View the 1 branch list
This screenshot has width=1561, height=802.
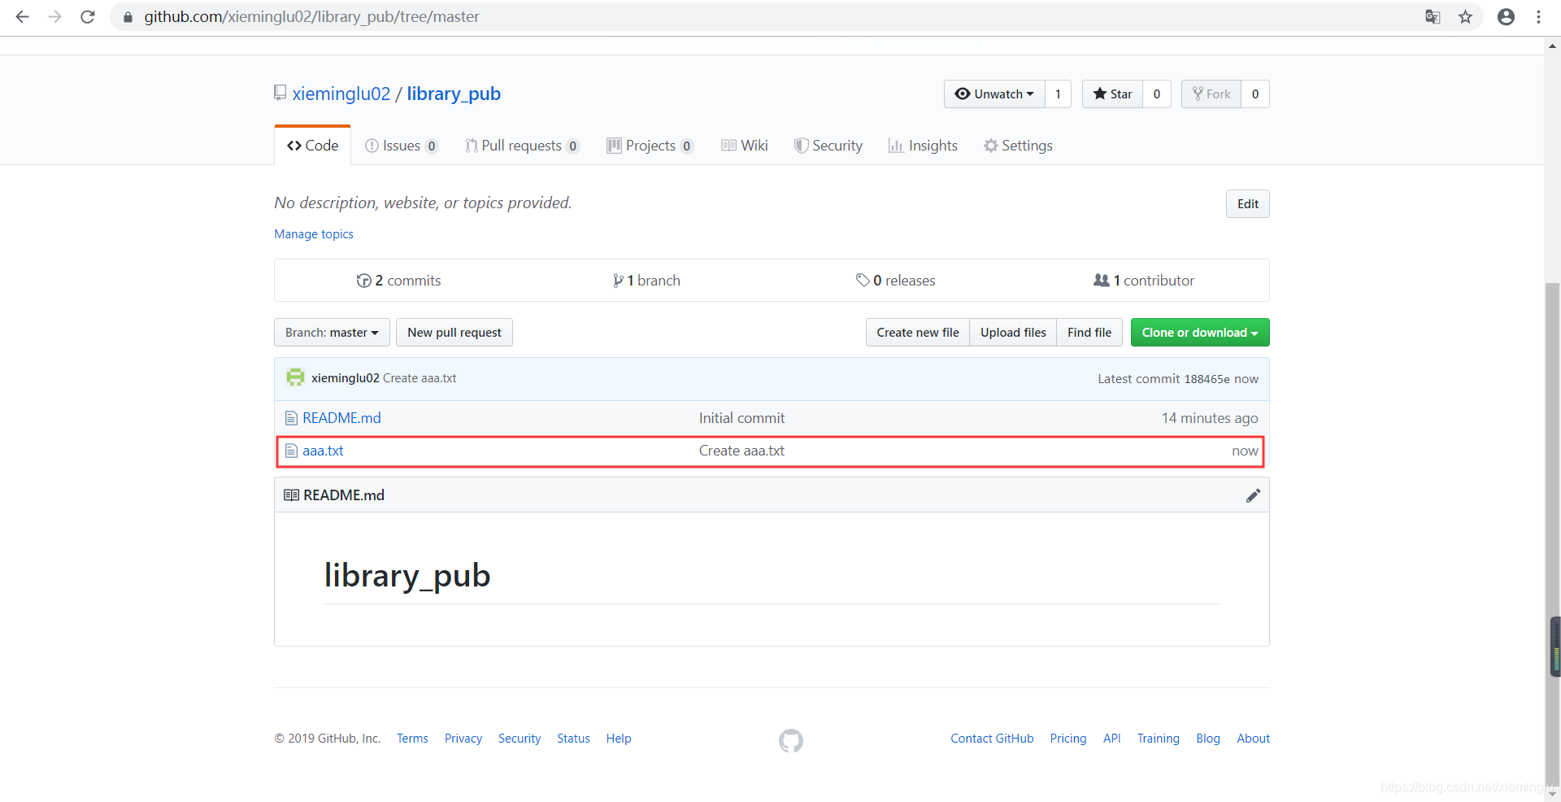(646, 281)
